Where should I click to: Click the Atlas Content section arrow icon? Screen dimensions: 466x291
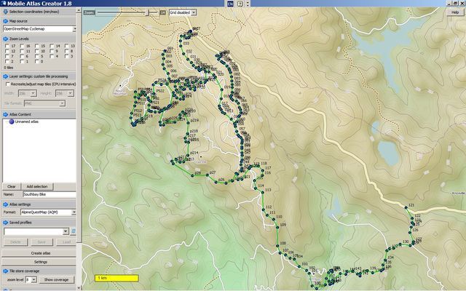(4, 114)
